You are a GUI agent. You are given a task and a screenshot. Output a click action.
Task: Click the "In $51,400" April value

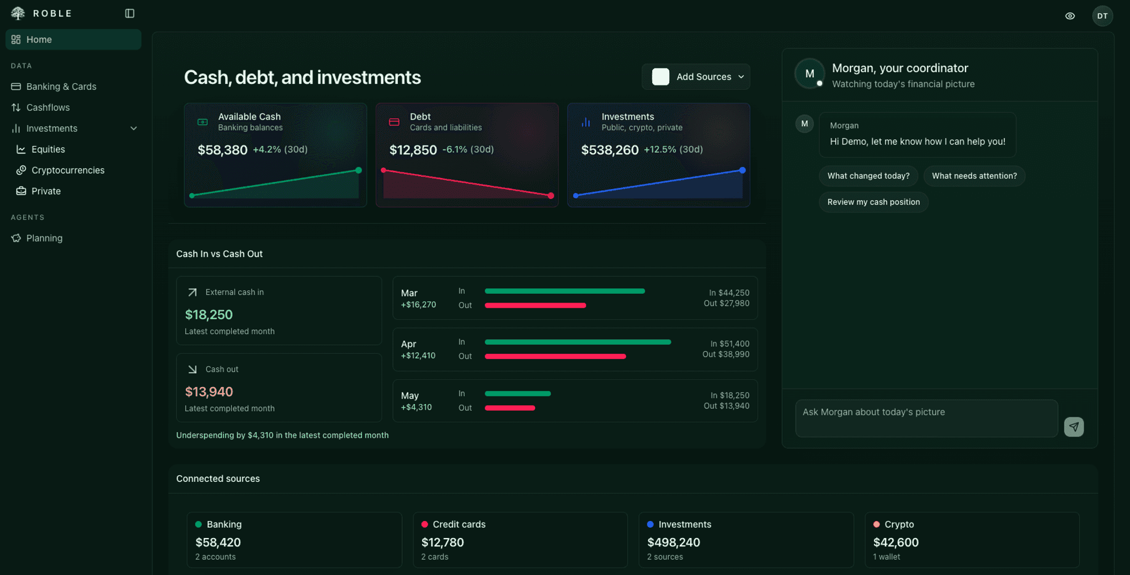click(730, 343)
